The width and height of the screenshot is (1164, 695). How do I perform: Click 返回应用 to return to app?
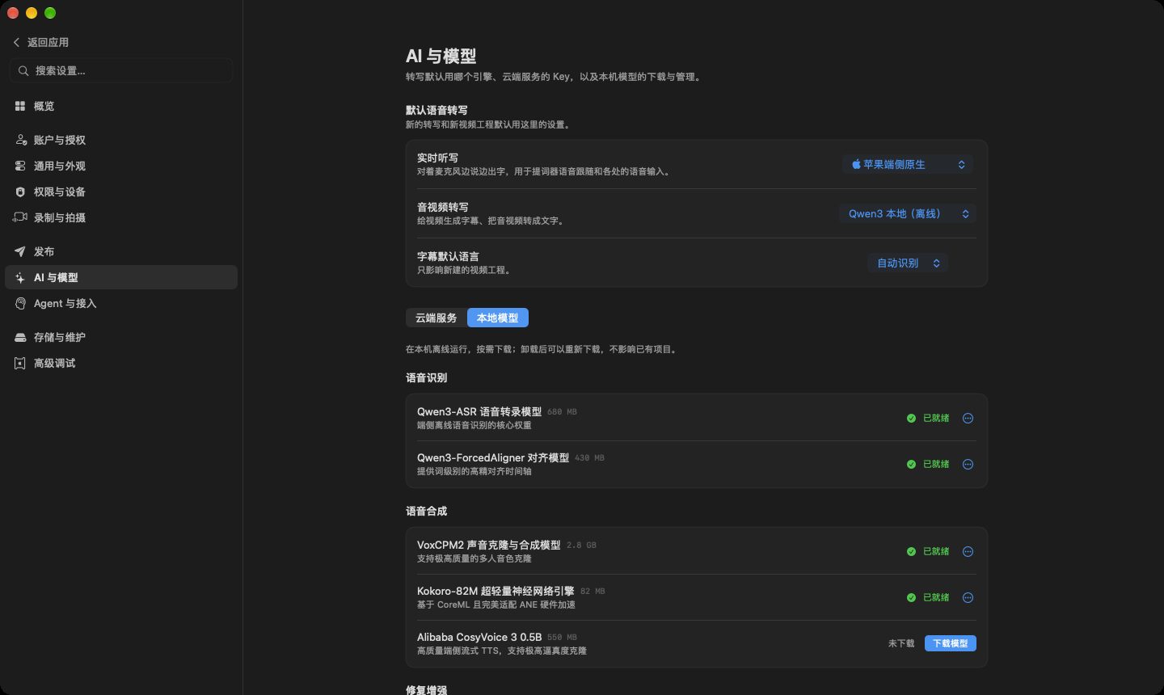pyautogui.click(x=48, y=42)
